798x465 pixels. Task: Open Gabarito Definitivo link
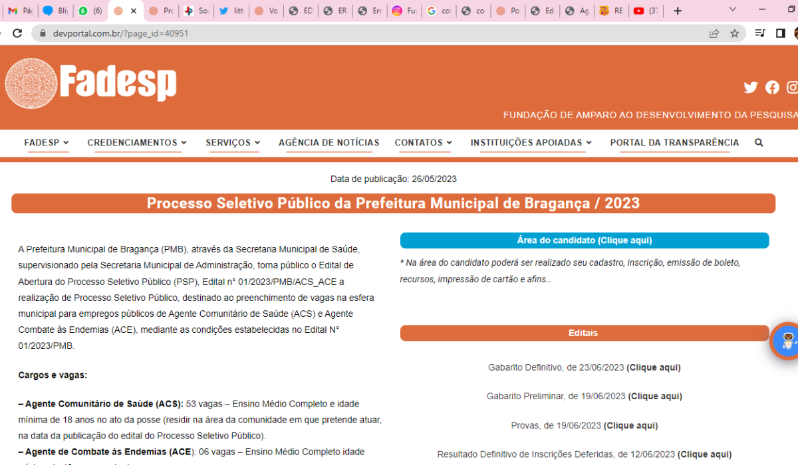click(653, 367)
